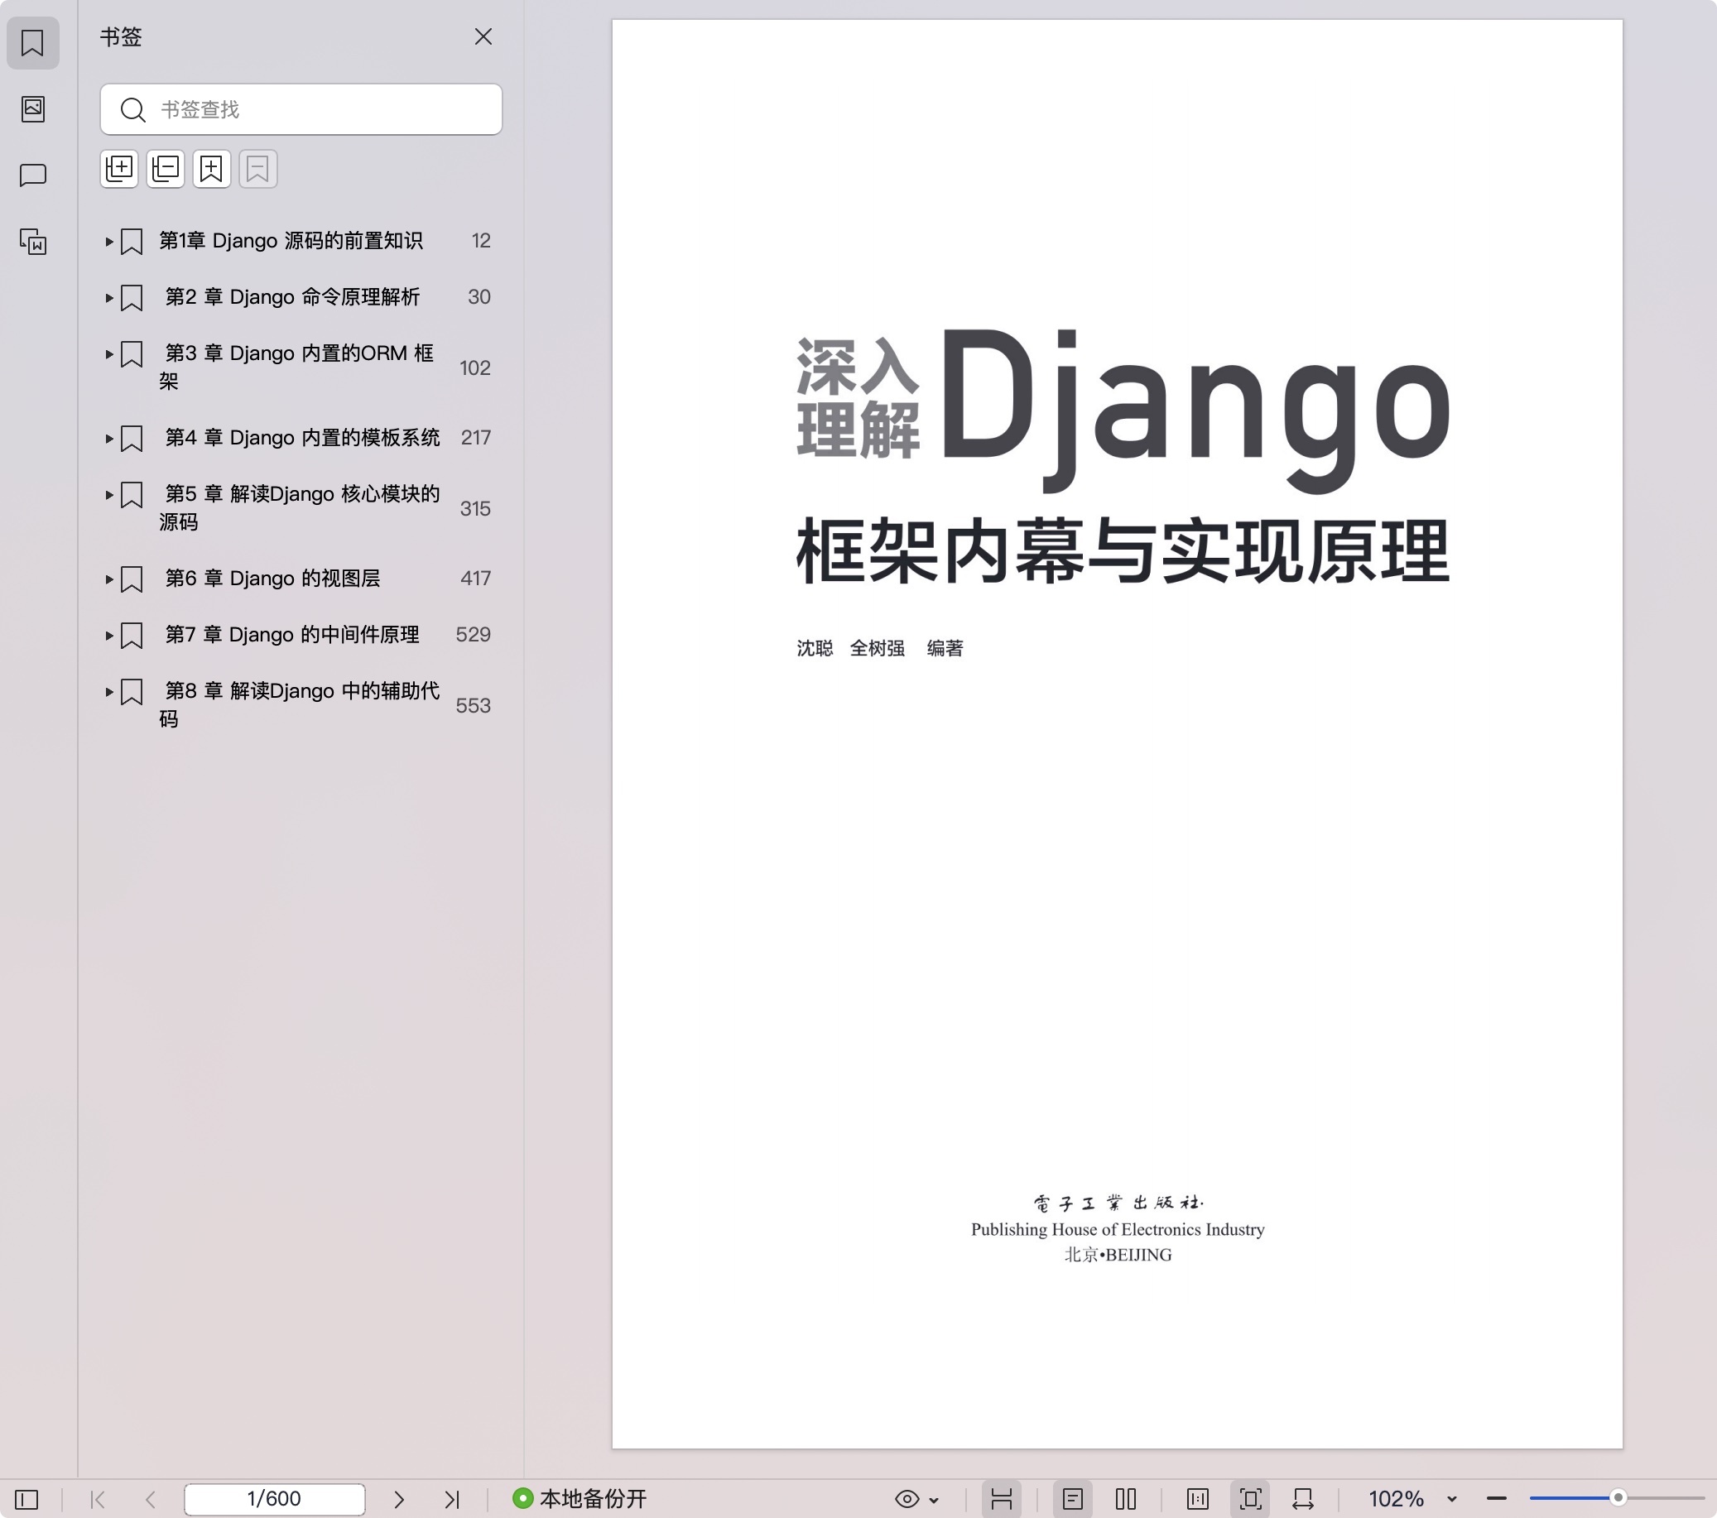Jump to bookmark 第2 章 Django 命令原理解析
Viewport: 1717px width, 1518px height.
pos(292,297)
